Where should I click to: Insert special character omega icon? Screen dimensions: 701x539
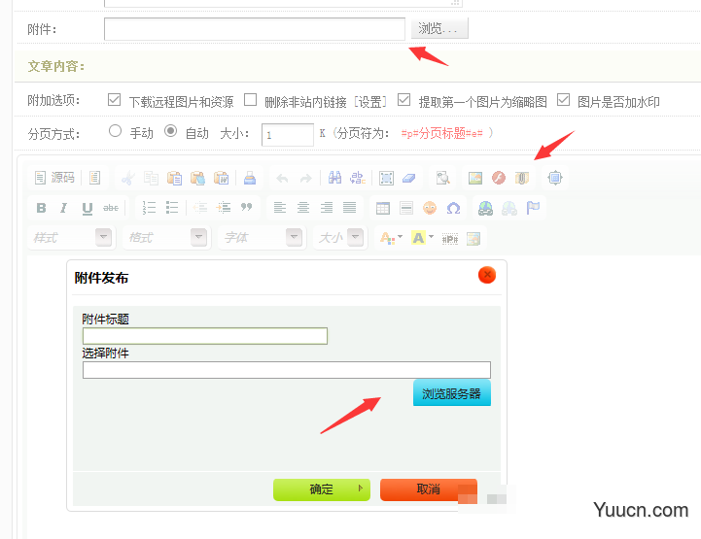453,208
